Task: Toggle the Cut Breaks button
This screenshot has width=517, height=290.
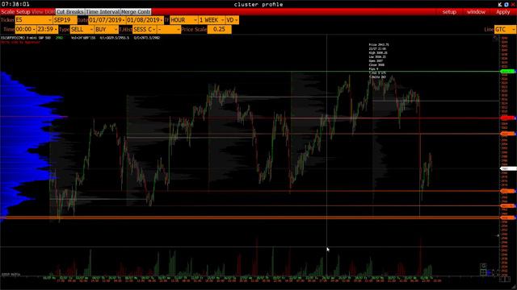Action: coord(70,12)
